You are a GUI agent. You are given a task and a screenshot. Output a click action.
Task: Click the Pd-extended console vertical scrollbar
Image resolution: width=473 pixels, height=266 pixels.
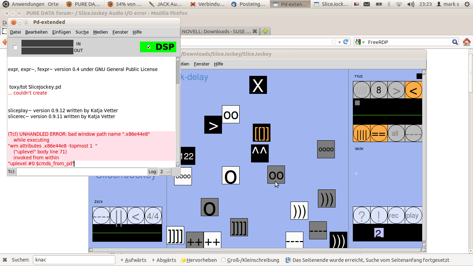coord(178,112)
